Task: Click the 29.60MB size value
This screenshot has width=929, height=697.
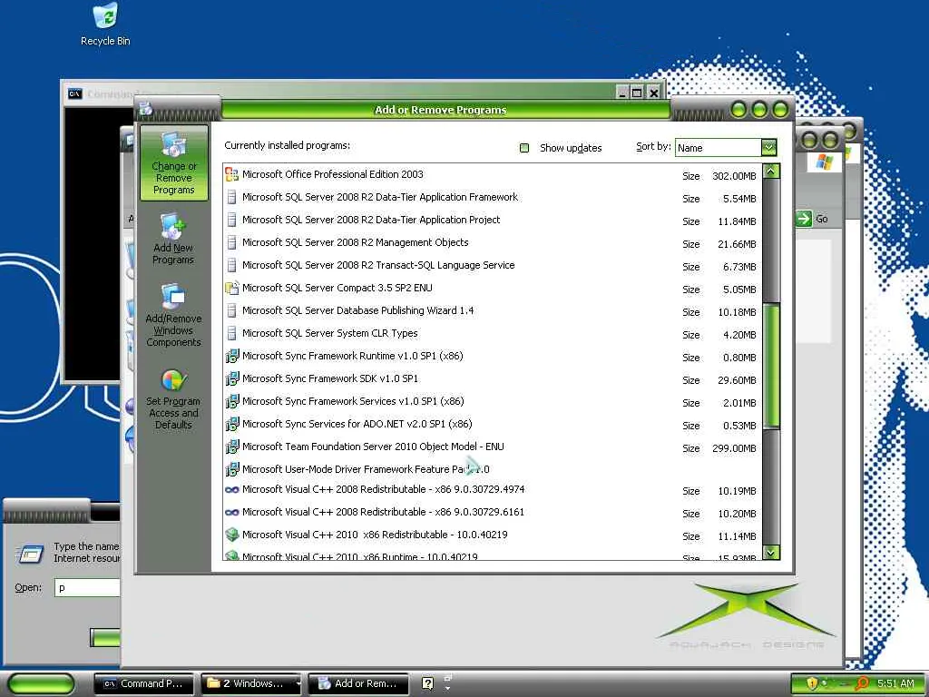Action: point(737,380)
